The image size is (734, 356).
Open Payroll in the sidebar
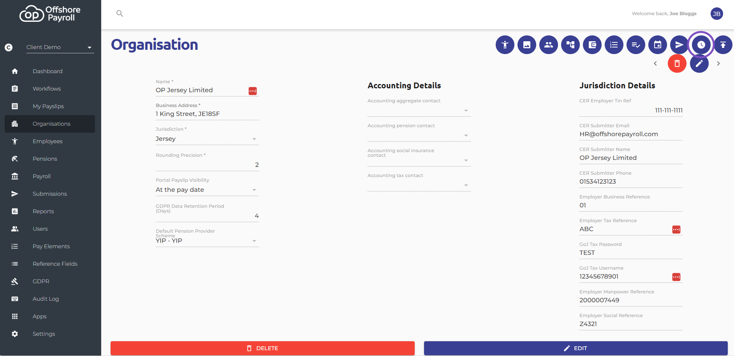click(x=50, y=176)
